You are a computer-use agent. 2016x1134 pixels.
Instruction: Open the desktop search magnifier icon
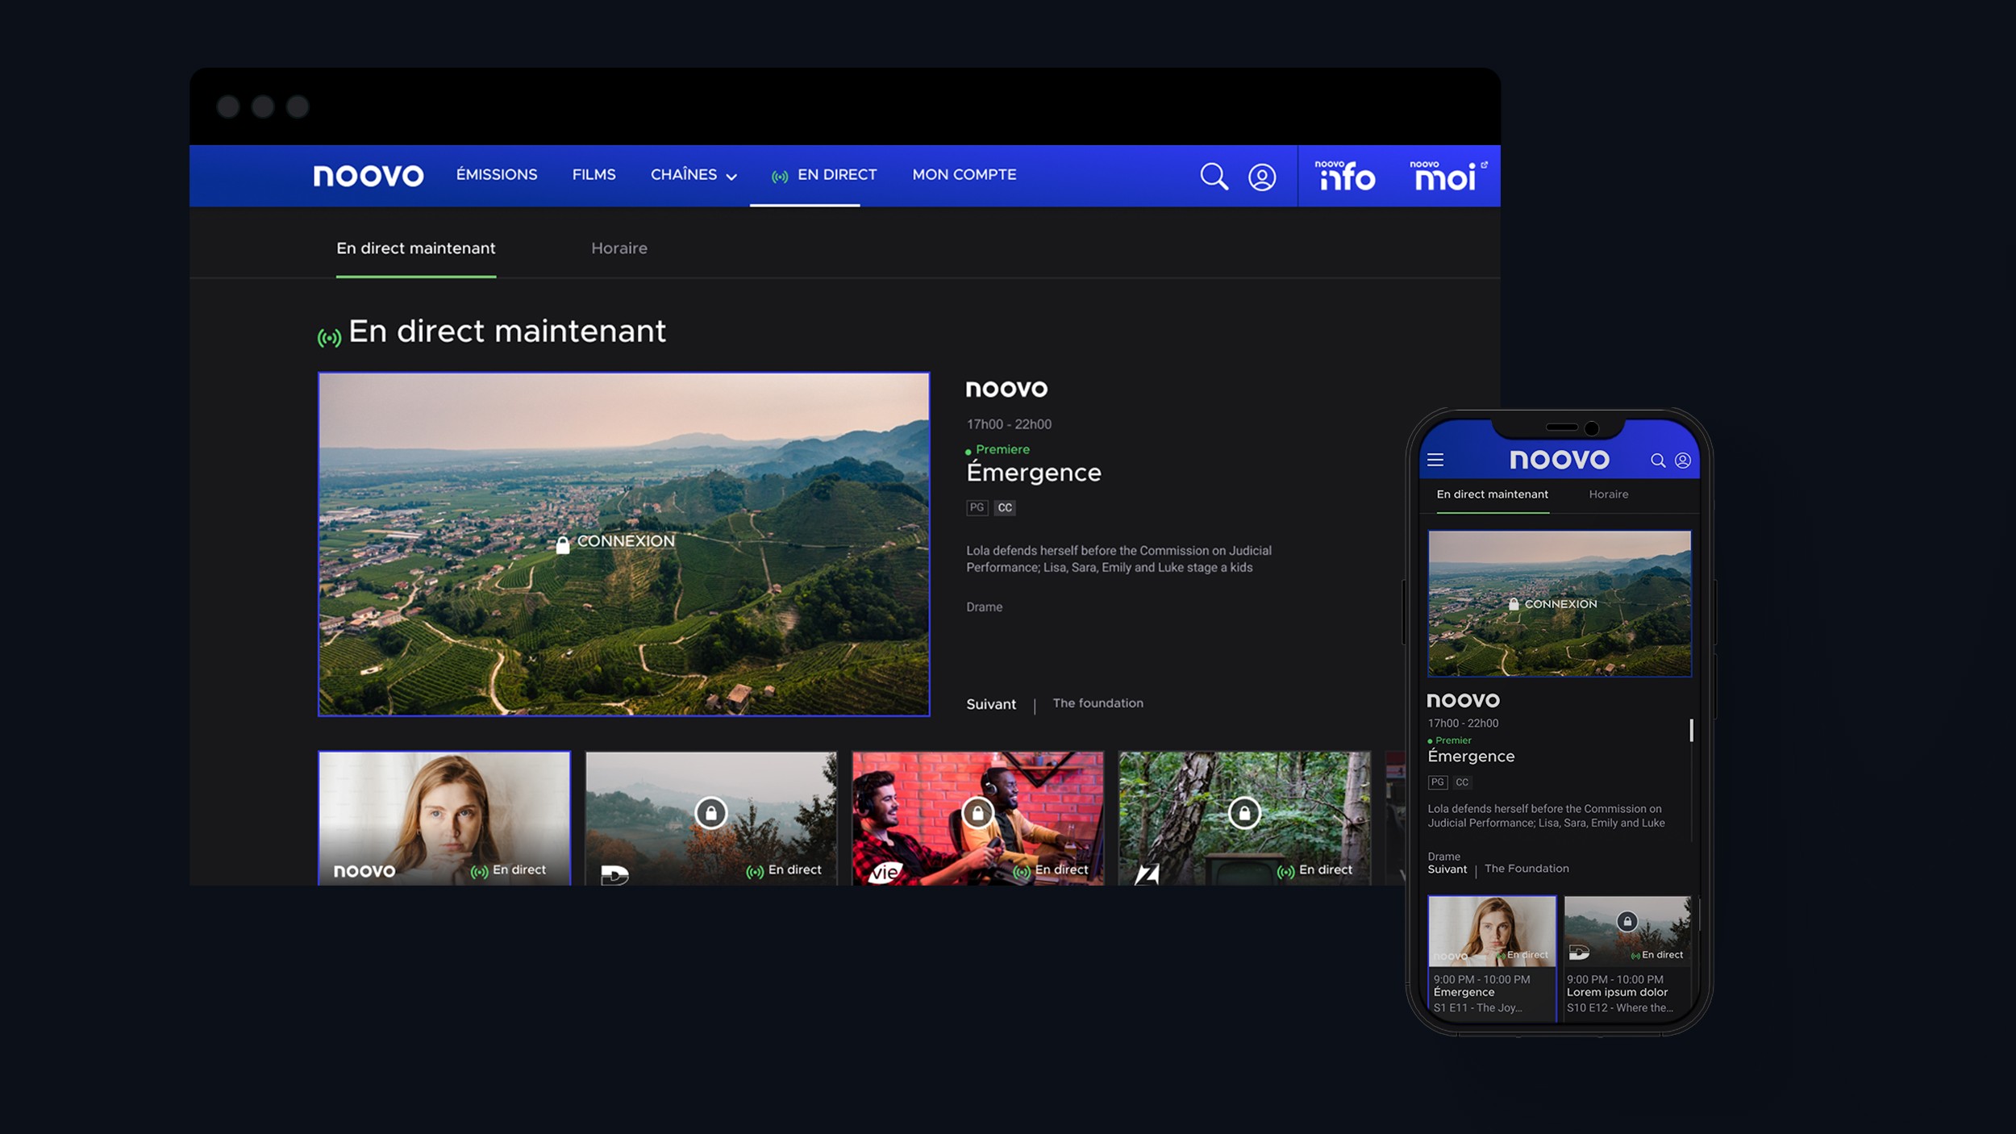tap(1214, 176)
